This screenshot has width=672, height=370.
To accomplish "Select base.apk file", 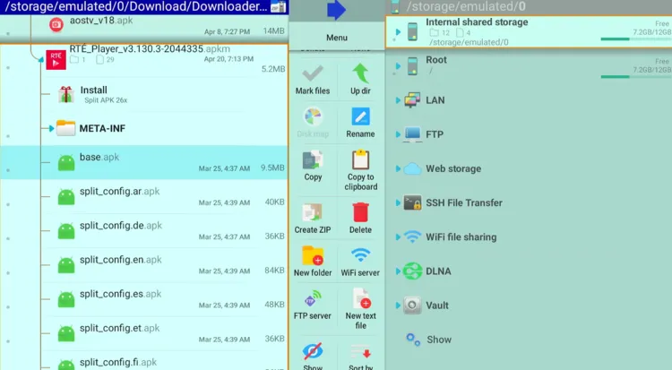I will [144, 162].
